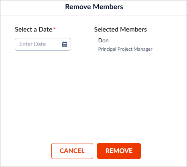Dismiss the dialog using CANCEL

tap(72, 151)
